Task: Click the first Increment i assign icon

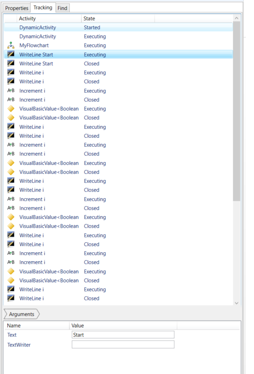Action: pos(11,91)
